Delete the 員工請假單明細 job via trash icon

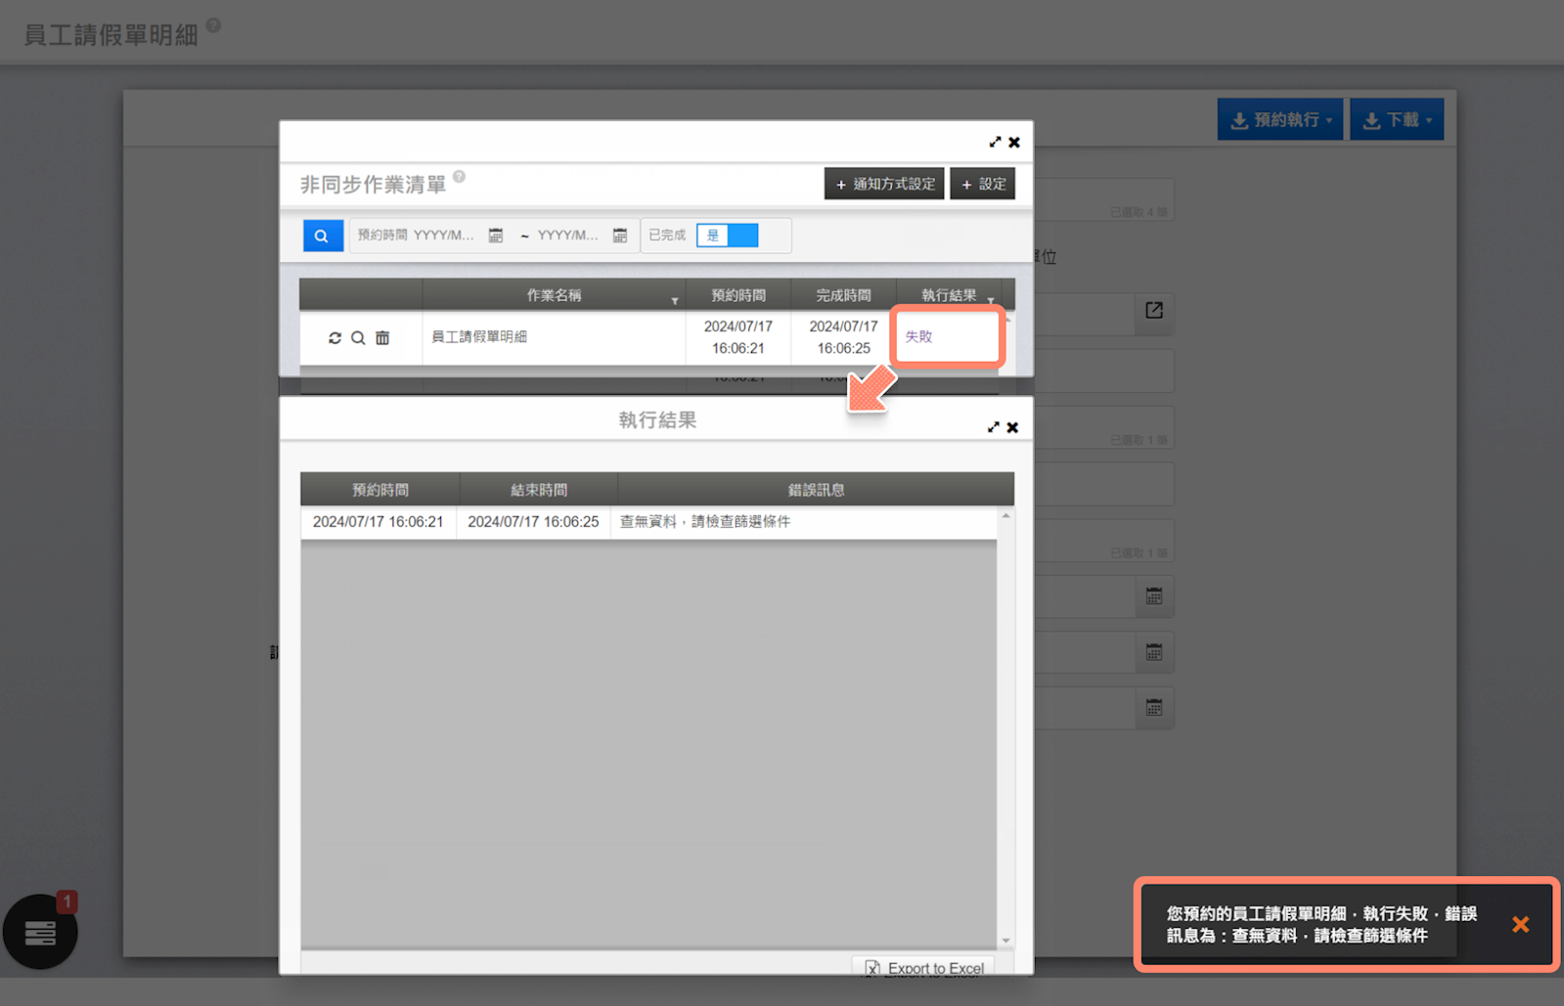click(382, 337)
